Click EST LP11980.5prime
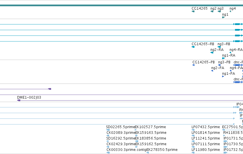Image resolution: width=243 pixels, height=154 pixels. point(206,150)
